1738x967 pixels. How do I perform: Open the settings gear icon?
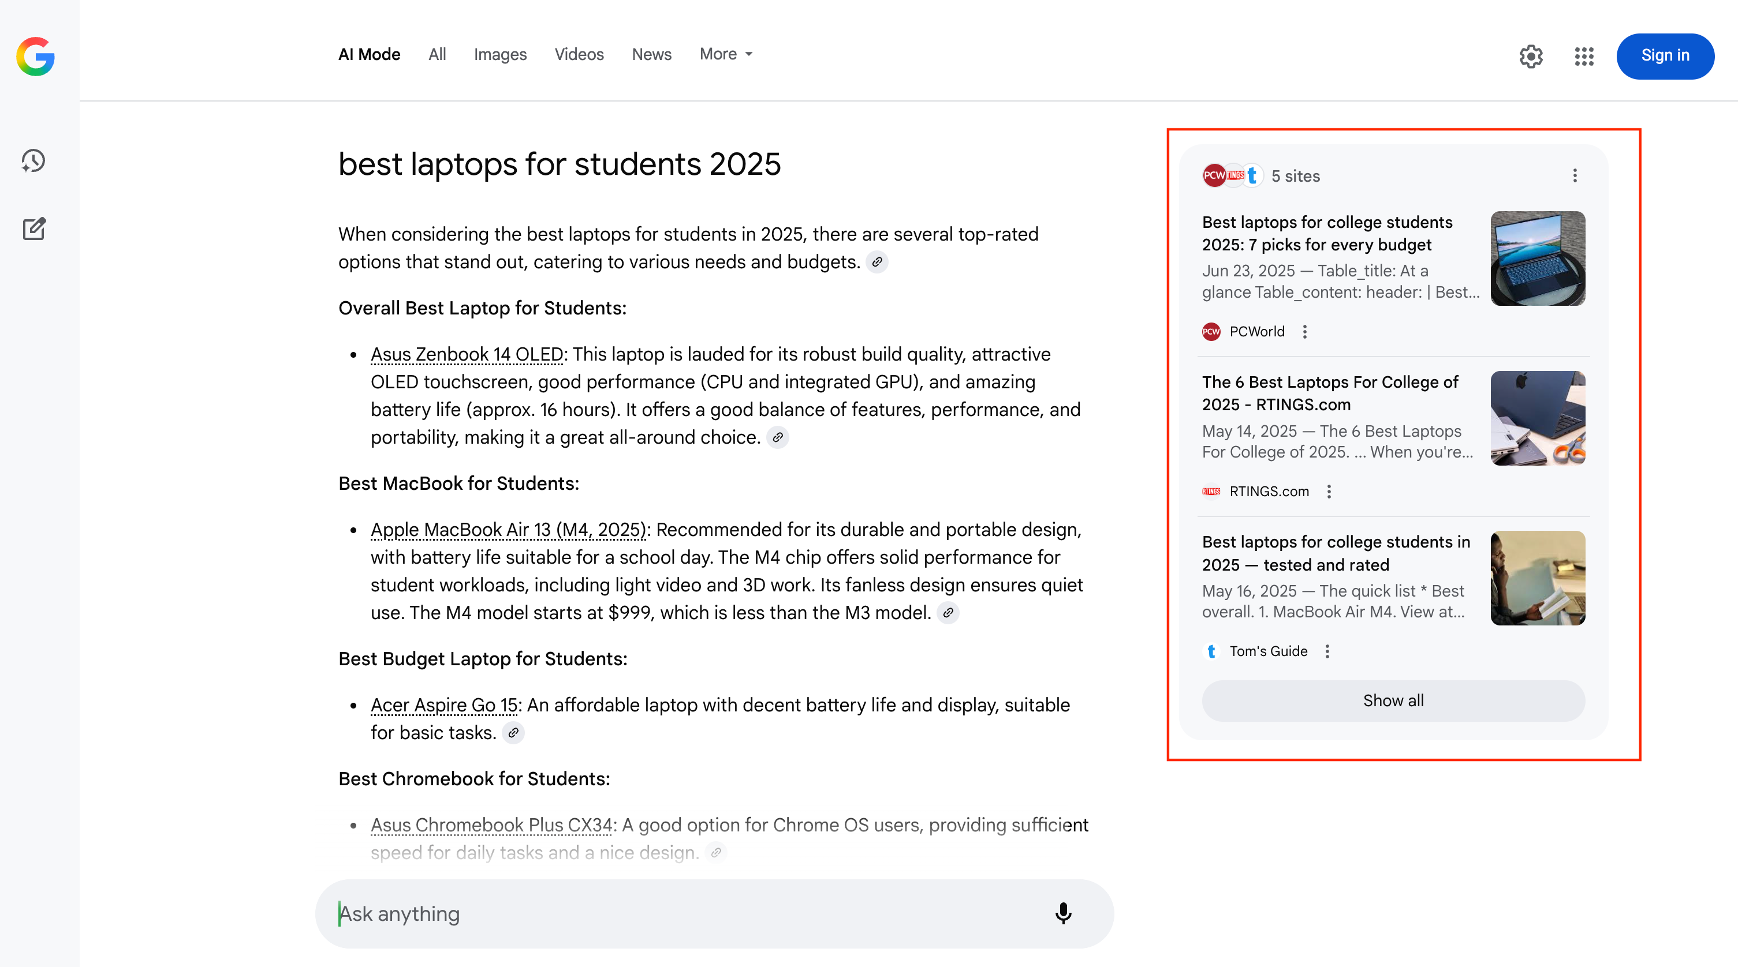tap(1531, 56)
